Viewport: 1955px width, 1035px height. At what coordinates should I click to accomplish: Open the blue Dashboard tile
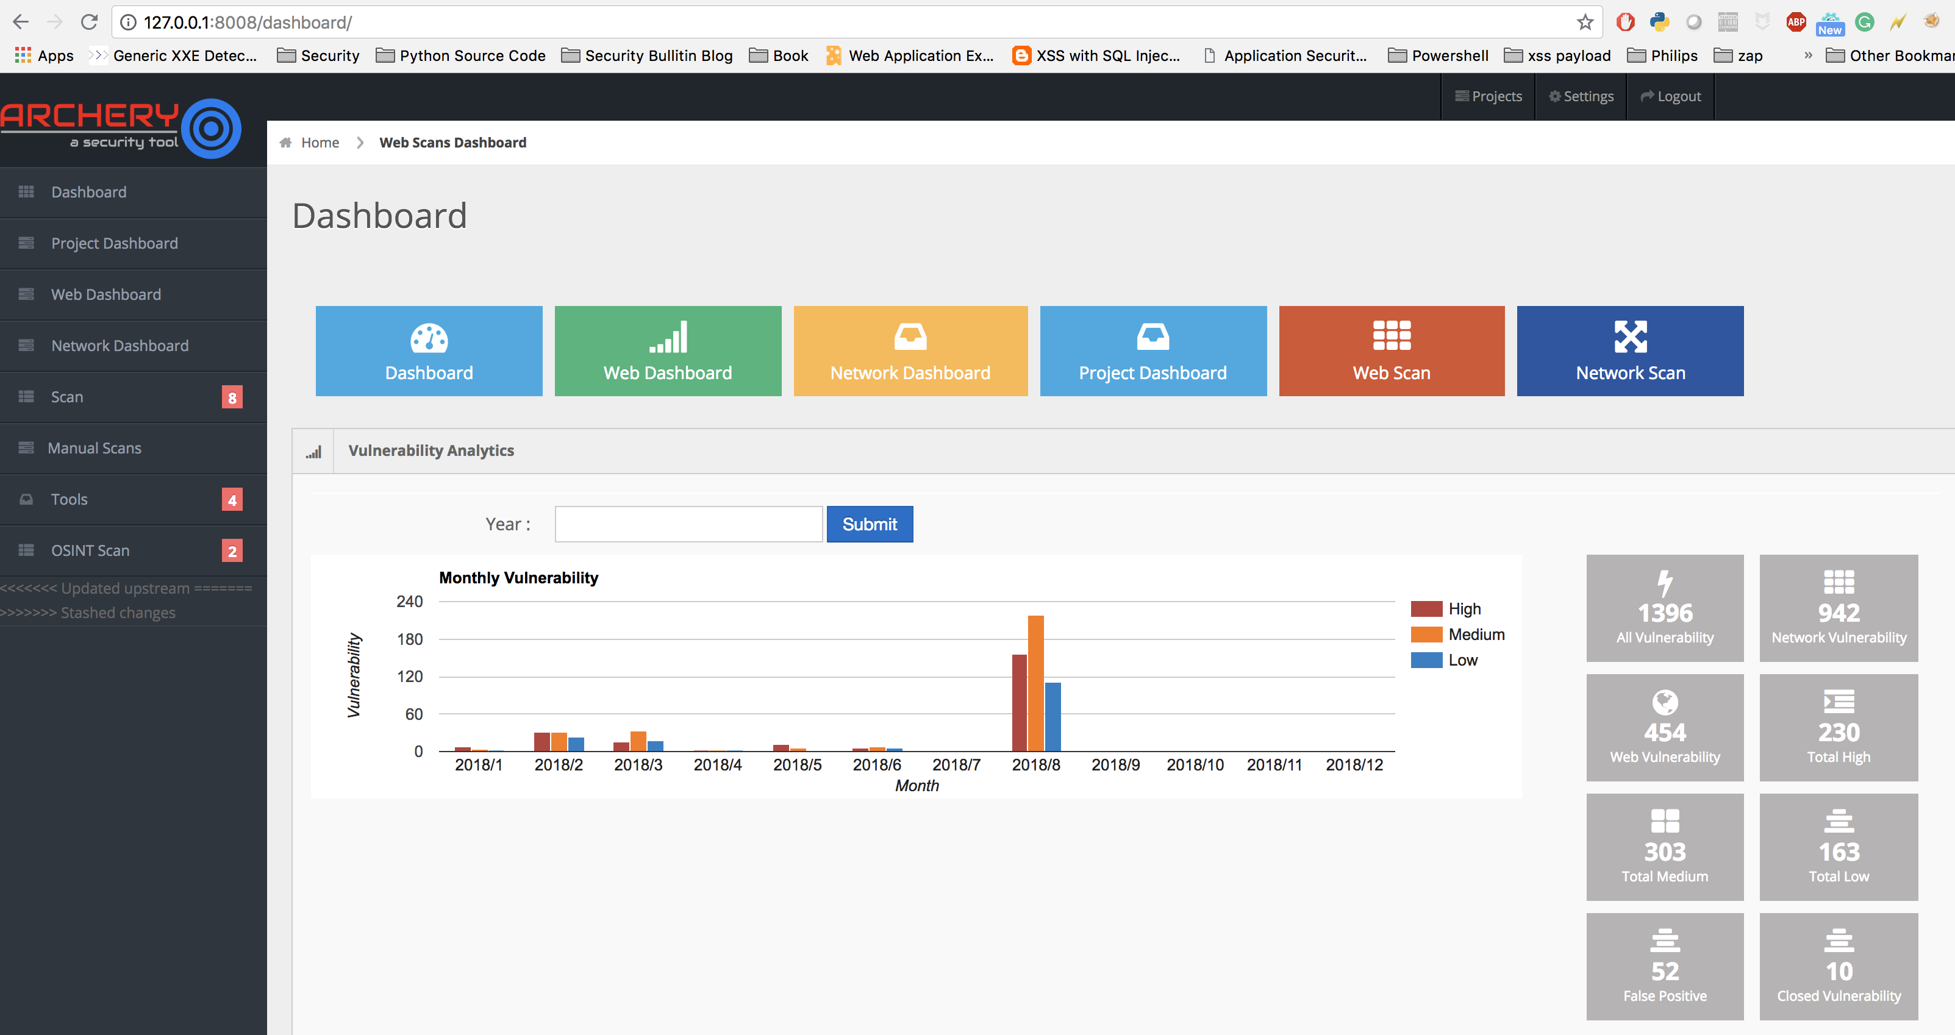click(429, 351)
